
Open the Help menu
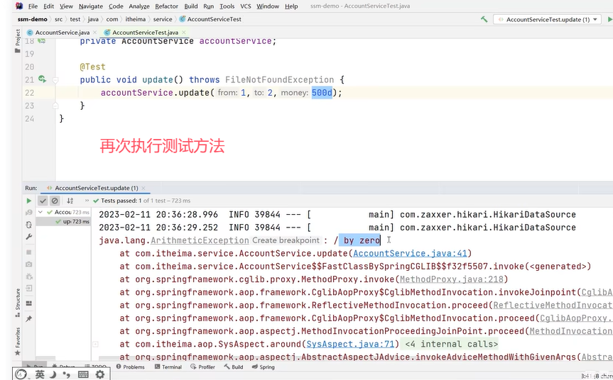291,6
